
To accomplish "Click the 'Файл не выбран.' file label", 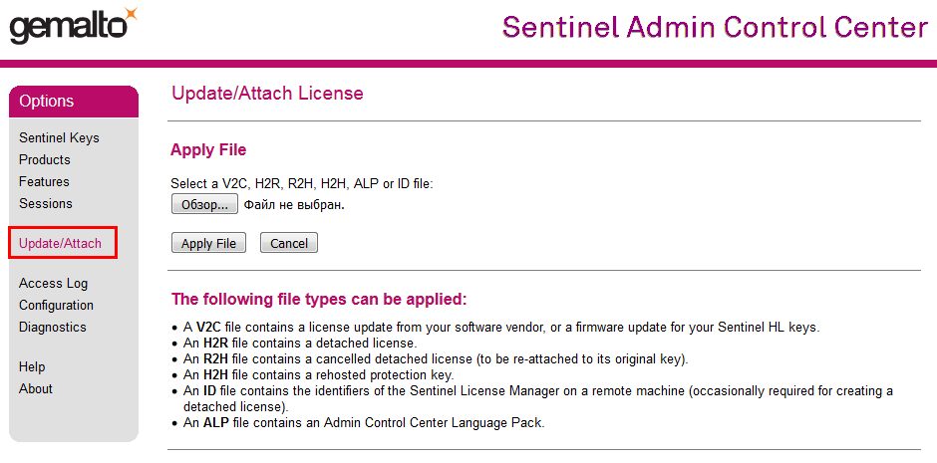I will (x=295, y=205).
